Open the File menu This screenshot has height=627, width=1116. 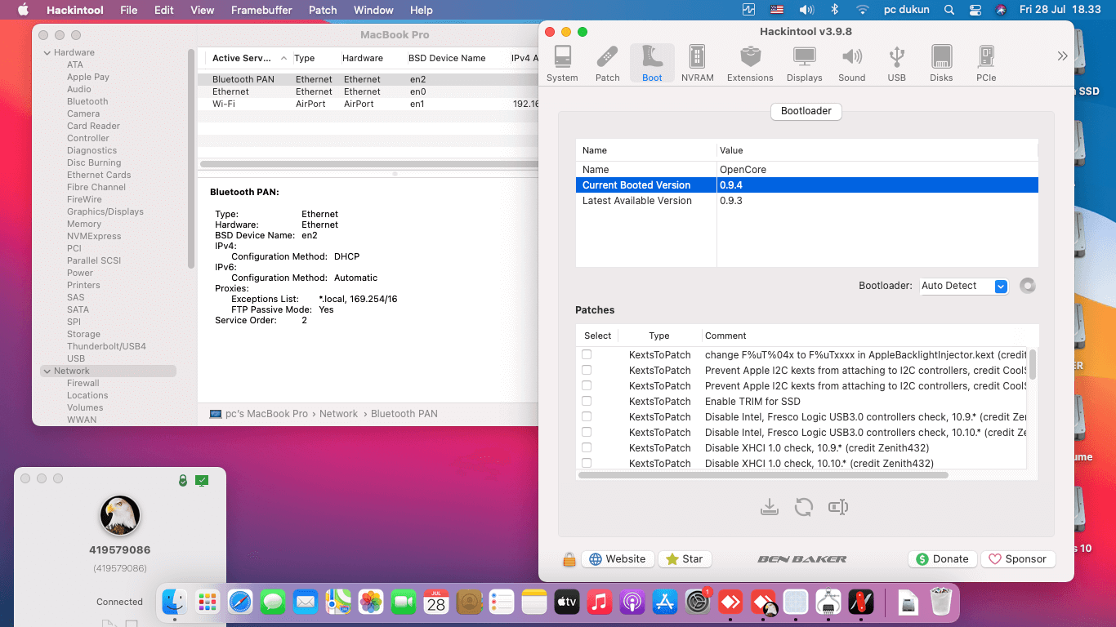[128, 10]
